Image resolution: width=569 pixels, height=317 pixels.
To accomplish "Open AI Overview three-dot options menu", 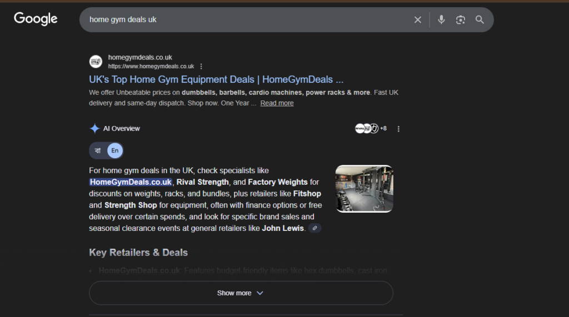I will tap(398, 129).
